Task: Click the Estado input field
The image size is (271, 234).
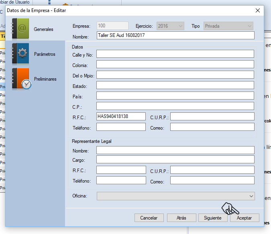Action: click(175, 85)
